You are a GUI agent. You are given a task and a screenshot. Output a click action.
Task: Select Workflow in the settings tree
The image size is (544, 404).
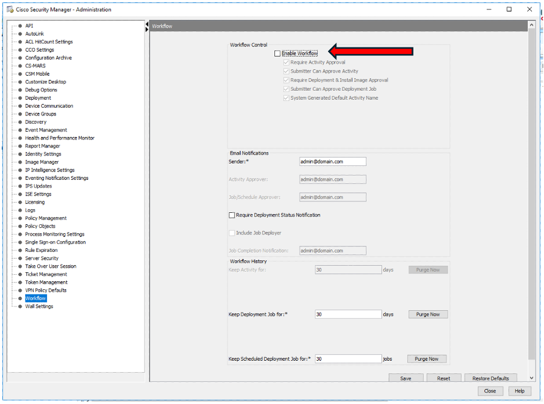click(x=36, y=298)
